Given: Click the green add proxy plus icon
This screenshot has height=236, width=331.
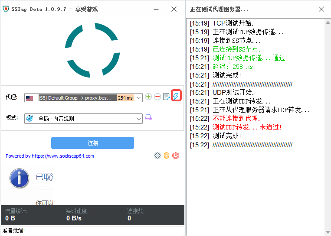Looking at the screenshot, I should (148, 97).
